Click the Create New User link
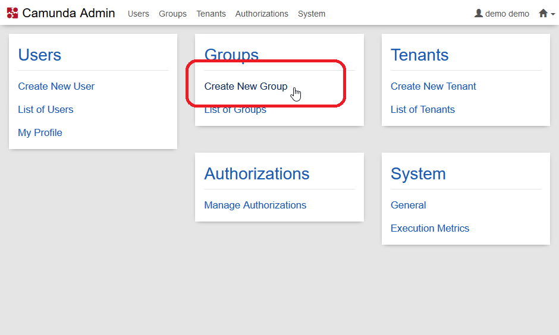 56,86
